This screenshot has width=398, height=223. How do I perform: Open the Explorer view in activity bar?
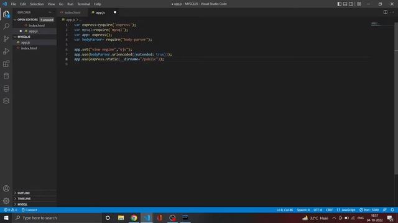pyautogui.click(x=6, y=14)
